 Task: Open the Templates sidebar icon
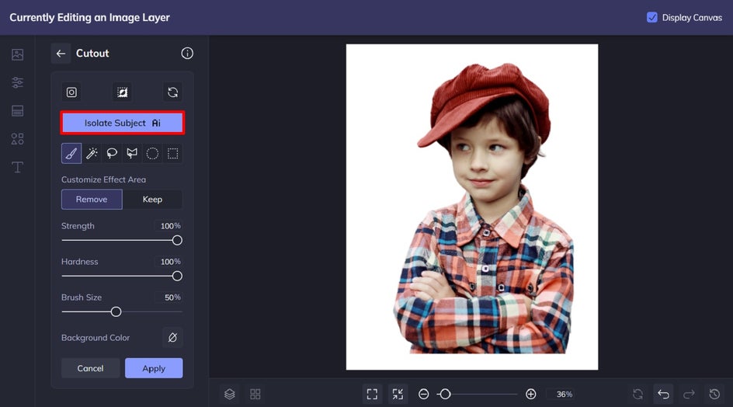pos(17,111)
